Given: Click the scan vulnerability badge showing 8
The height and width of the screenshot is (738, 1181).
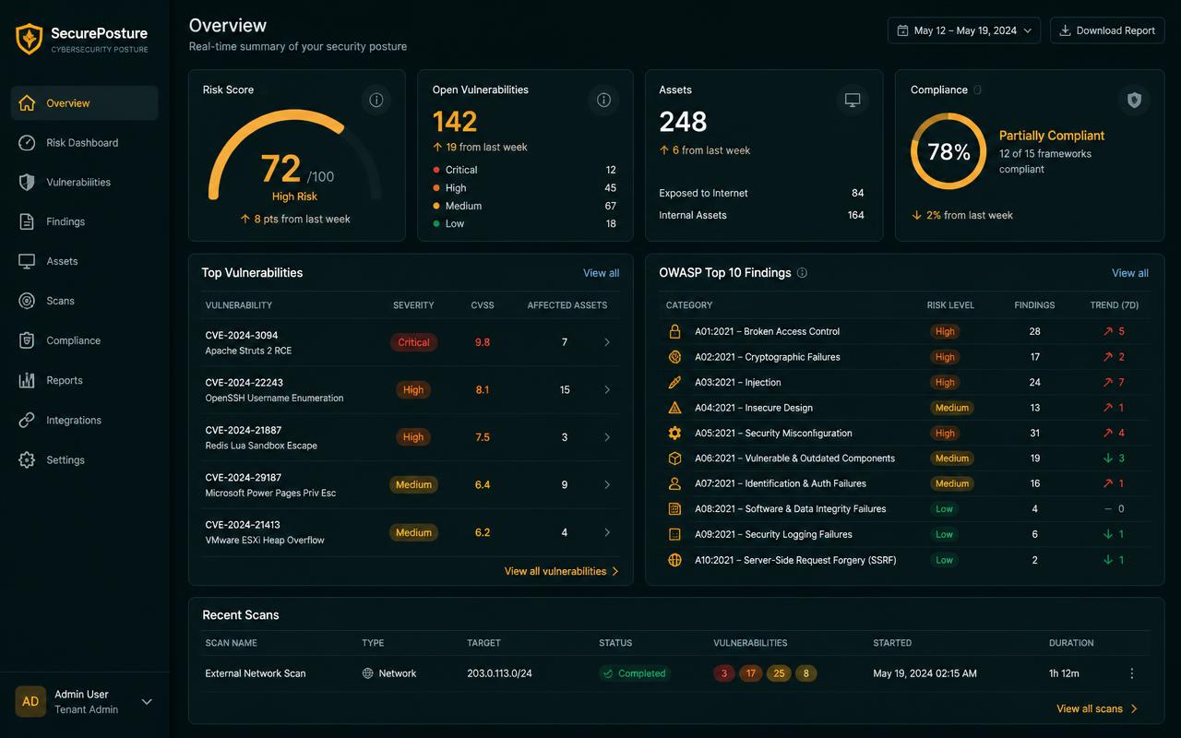Looking at the screenshot, I should click(x=805, y=673).
